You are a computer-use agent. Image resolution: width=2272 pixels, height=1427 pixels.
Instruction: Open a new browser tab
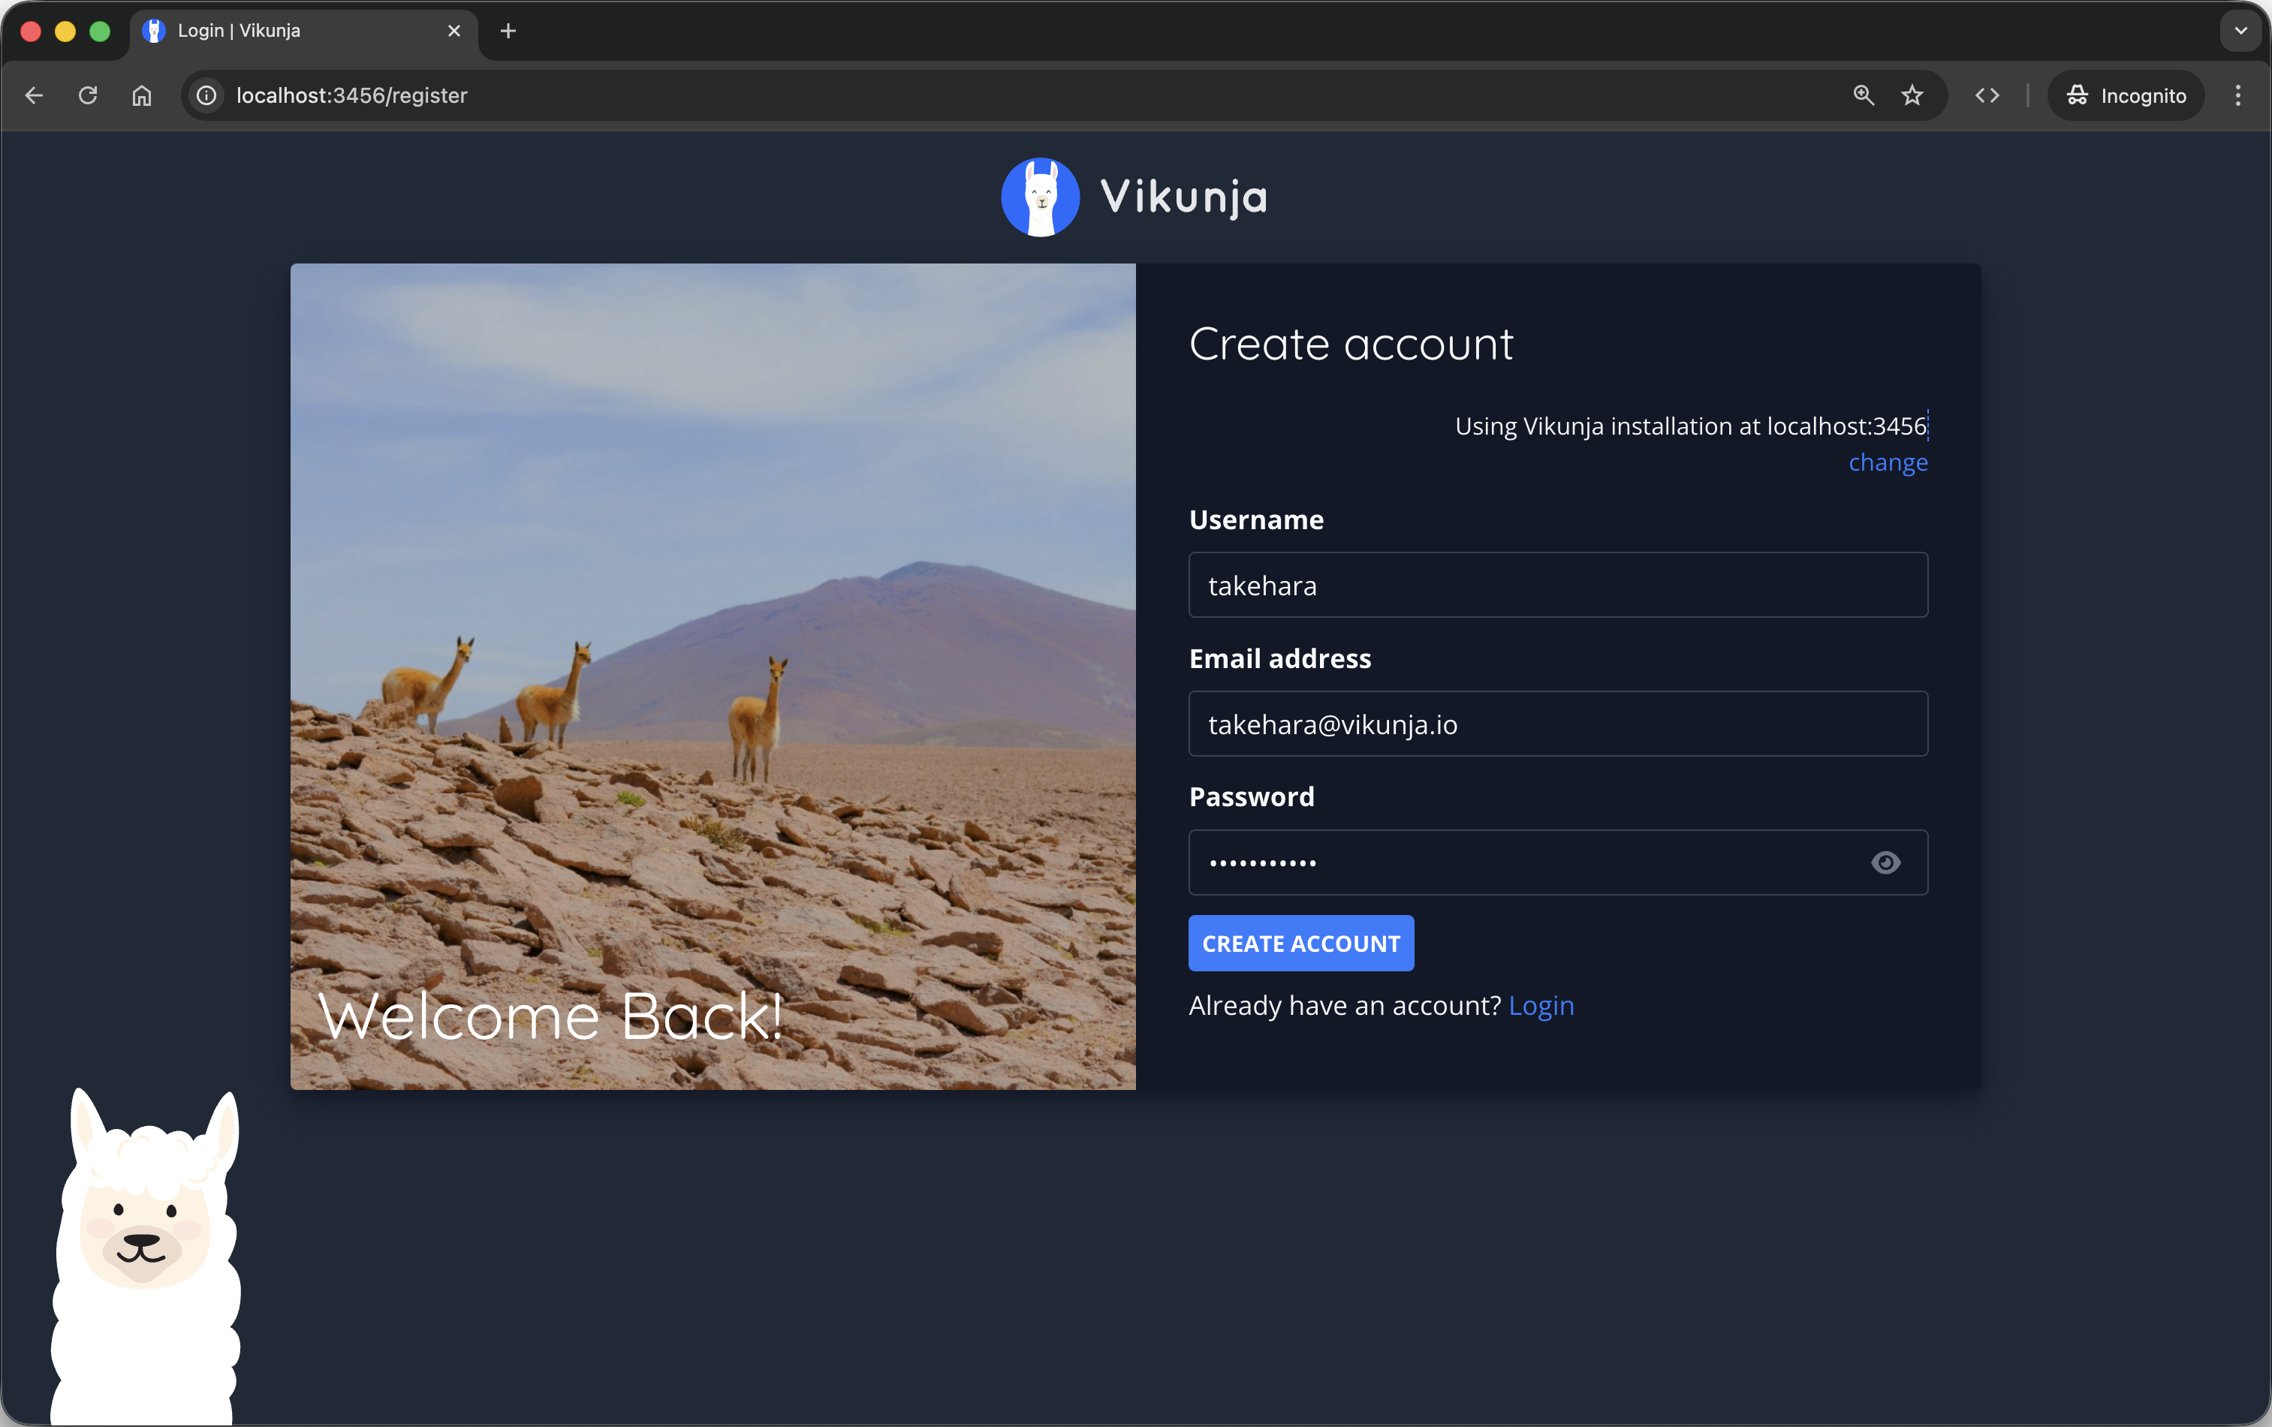click(x=507, y=31)
